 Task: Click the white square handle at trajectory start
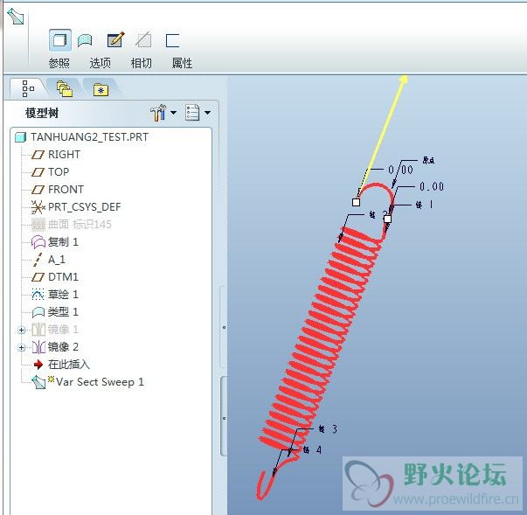[x=356, y=202]
